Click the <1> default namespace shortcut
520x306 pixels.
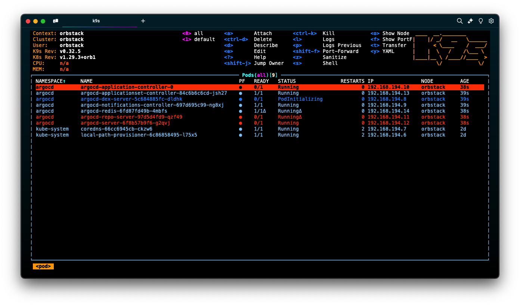199,40
